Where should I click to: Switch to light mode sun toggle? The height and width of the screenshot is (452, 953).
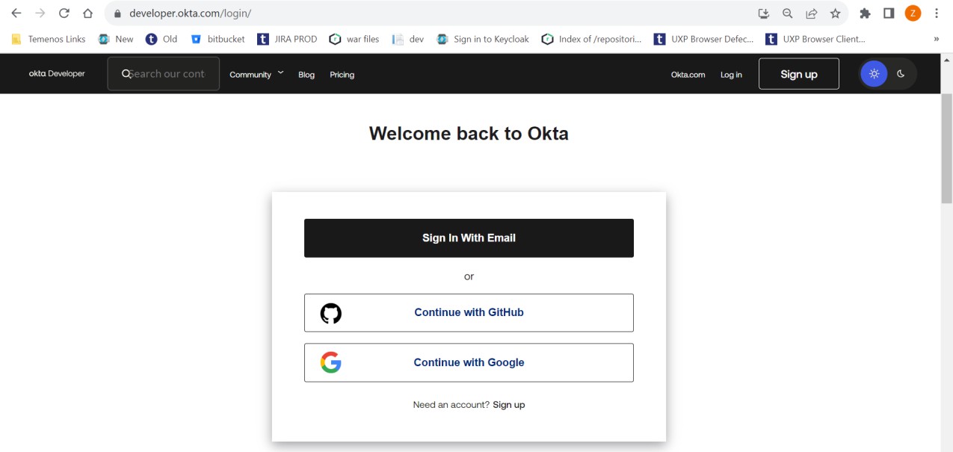[874, 74]
